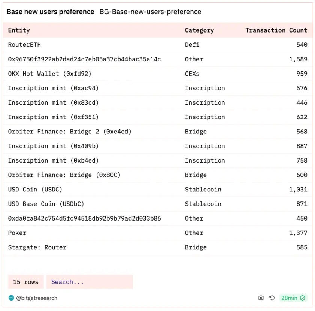Sort by the Category column header
The width and height of the screenshot is (315, 311).
point(199,30)
